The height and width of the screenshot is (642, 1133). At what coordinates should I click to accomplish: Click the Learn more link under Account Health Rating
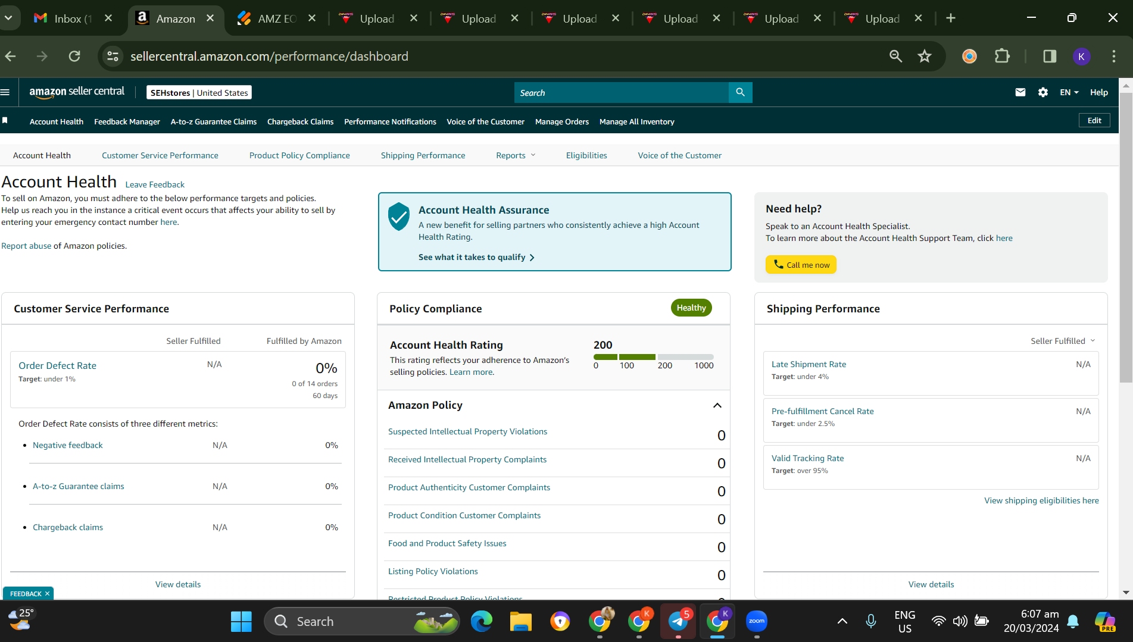point(470,372)
